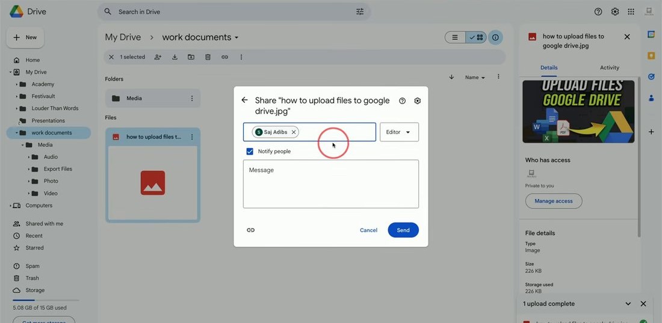Open Contacts in side panel
Viewport: 662px width, 323px height.
(651, 98)
